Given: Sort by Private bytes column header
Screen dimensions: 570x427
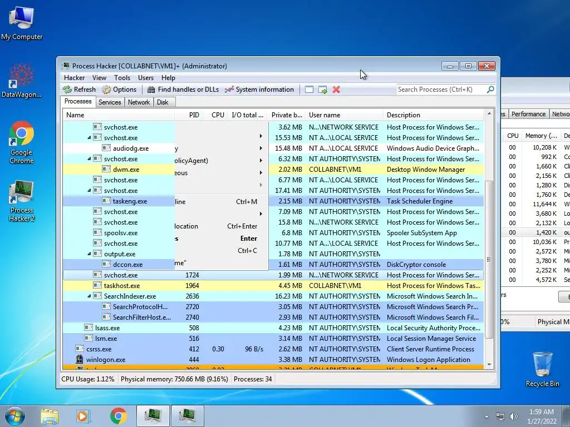Looking at the screenshot, I should (x=287, y=115).
